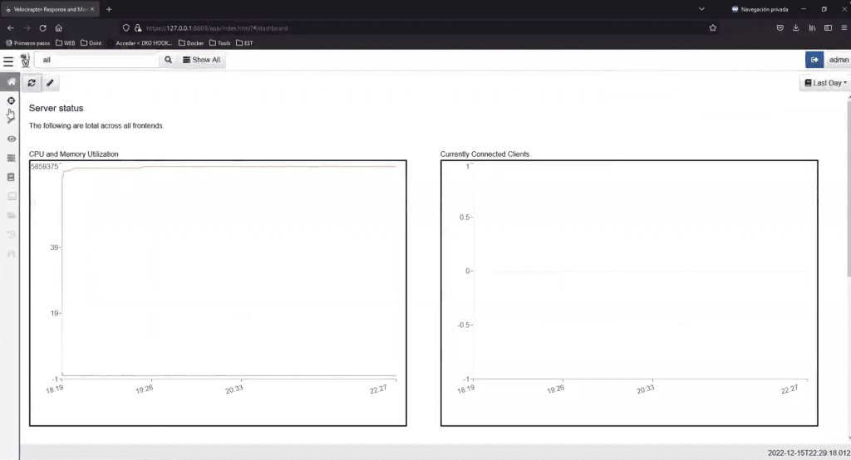The image size is (851, 460).
Task: Click Show All clients button
Action: coord(201,60)
